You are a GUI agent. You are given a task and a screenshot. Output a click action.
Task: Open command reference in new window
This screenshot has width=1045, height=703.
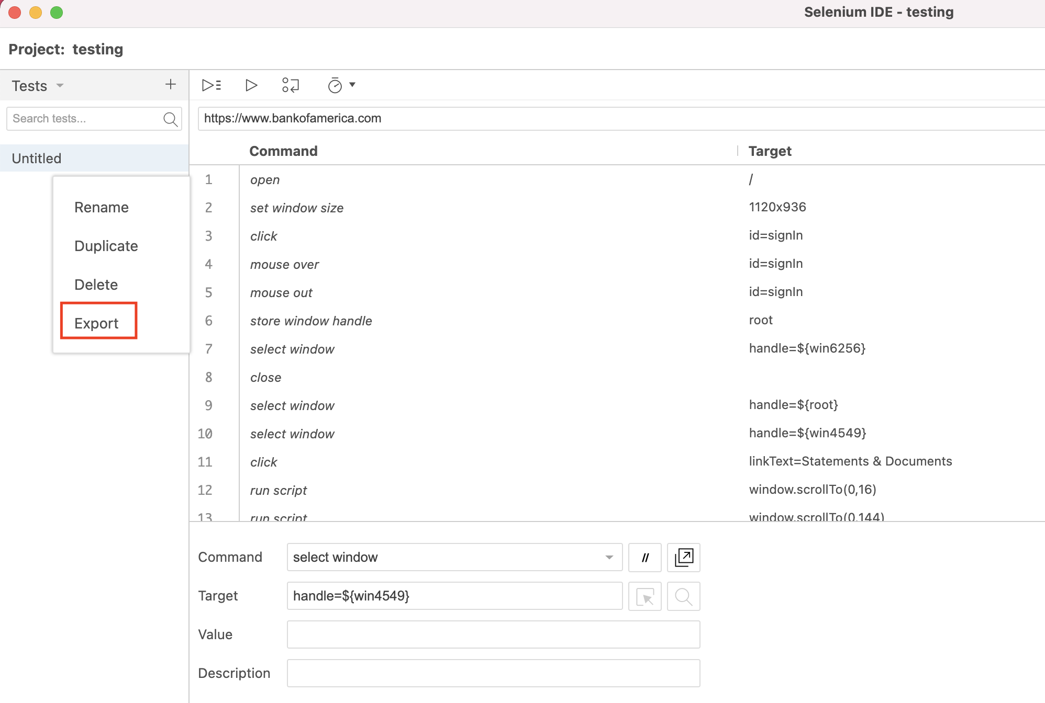click(683, 557)
